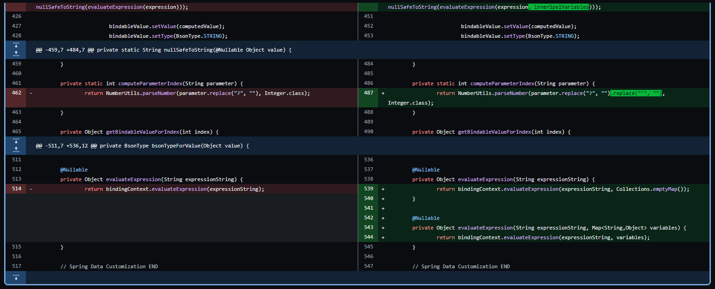The width and height of the screenshot is (715, 289).
Task: Click the plus marker on added line 544
Action: pos(382,237)
